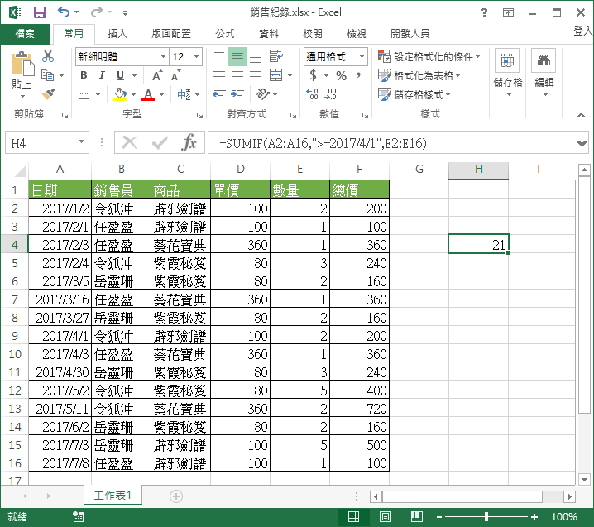Image resolution: width=594 pixels, height=527 pixels.
Task: Click the percent style icon
Action: click(341, 75)
